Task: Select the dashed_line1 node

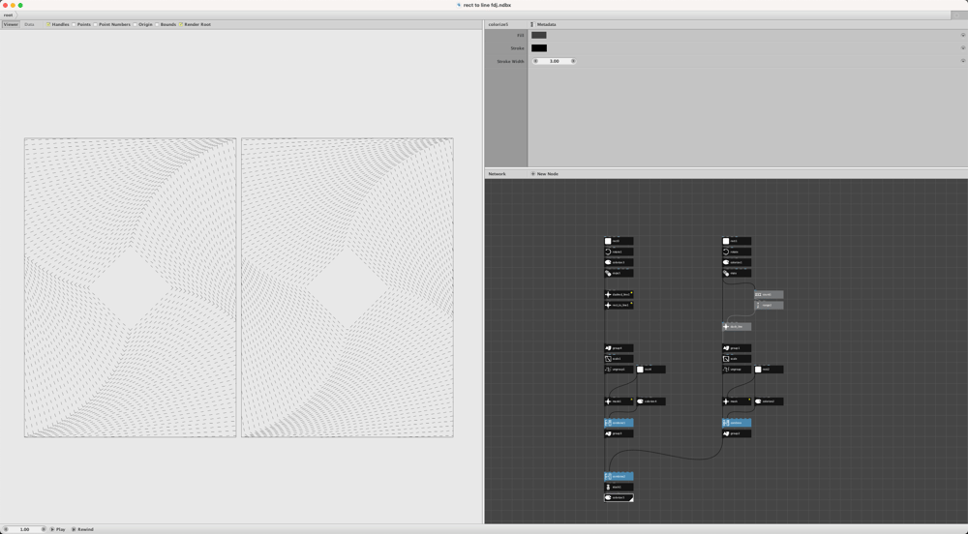Action: pos(619,294)
